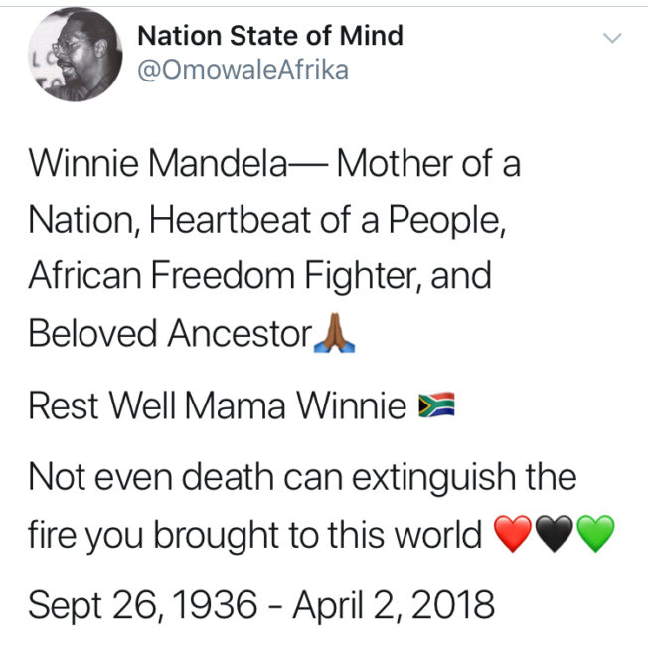This screenshot has height=646, width=648.
Task: Click the black heart emoji
Action: (x=555, y=536)
